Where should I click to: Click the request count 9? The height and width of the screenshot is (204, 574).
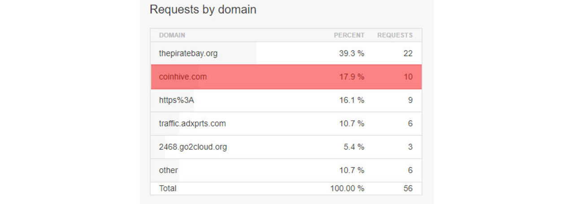pyautogui.click(x=410, y=100)
